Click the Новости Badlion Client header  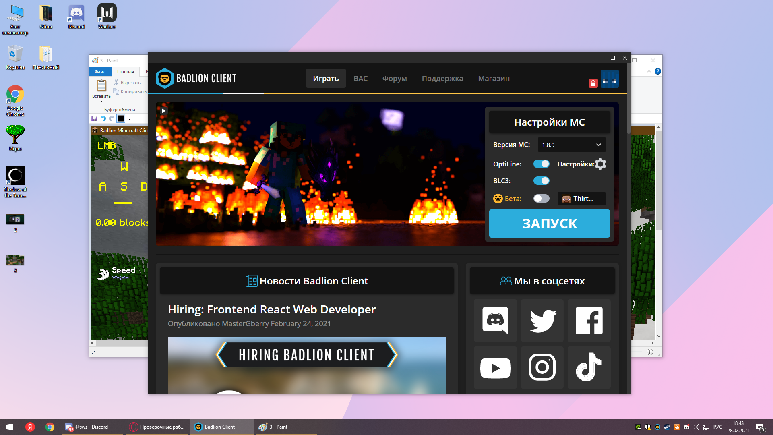coord(307,281)
